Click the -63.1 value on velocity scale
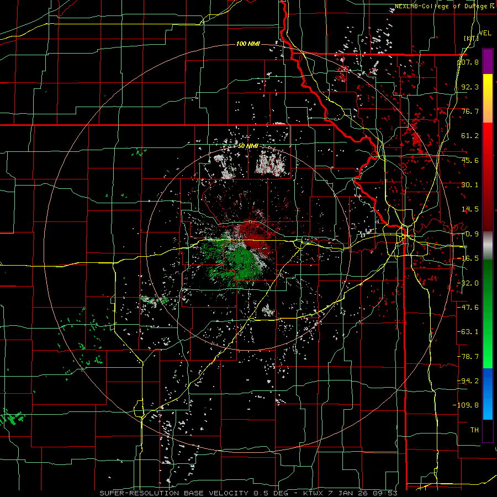 tap(468, 331)
